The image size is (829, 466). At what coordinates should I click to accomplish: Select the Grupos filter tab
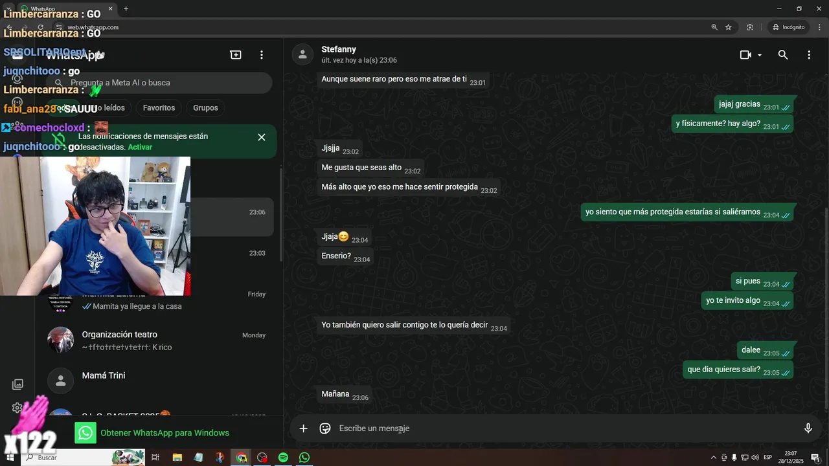click(205, 108)
